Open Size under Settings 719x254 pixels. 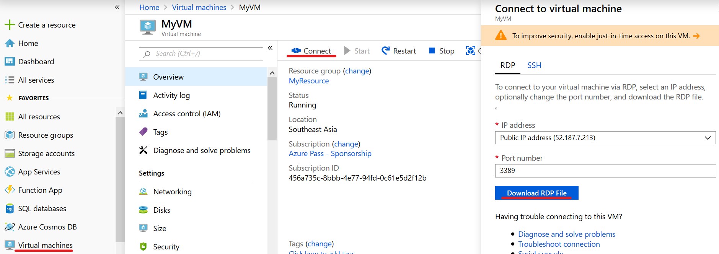coord(160,228)
